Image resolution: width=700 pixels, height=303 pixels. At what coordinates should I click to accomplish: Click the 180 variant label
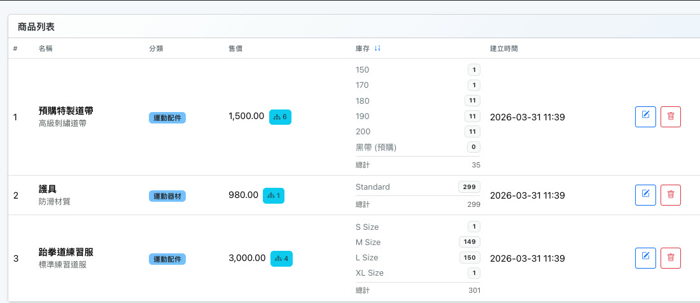click(x=363, y=101)
